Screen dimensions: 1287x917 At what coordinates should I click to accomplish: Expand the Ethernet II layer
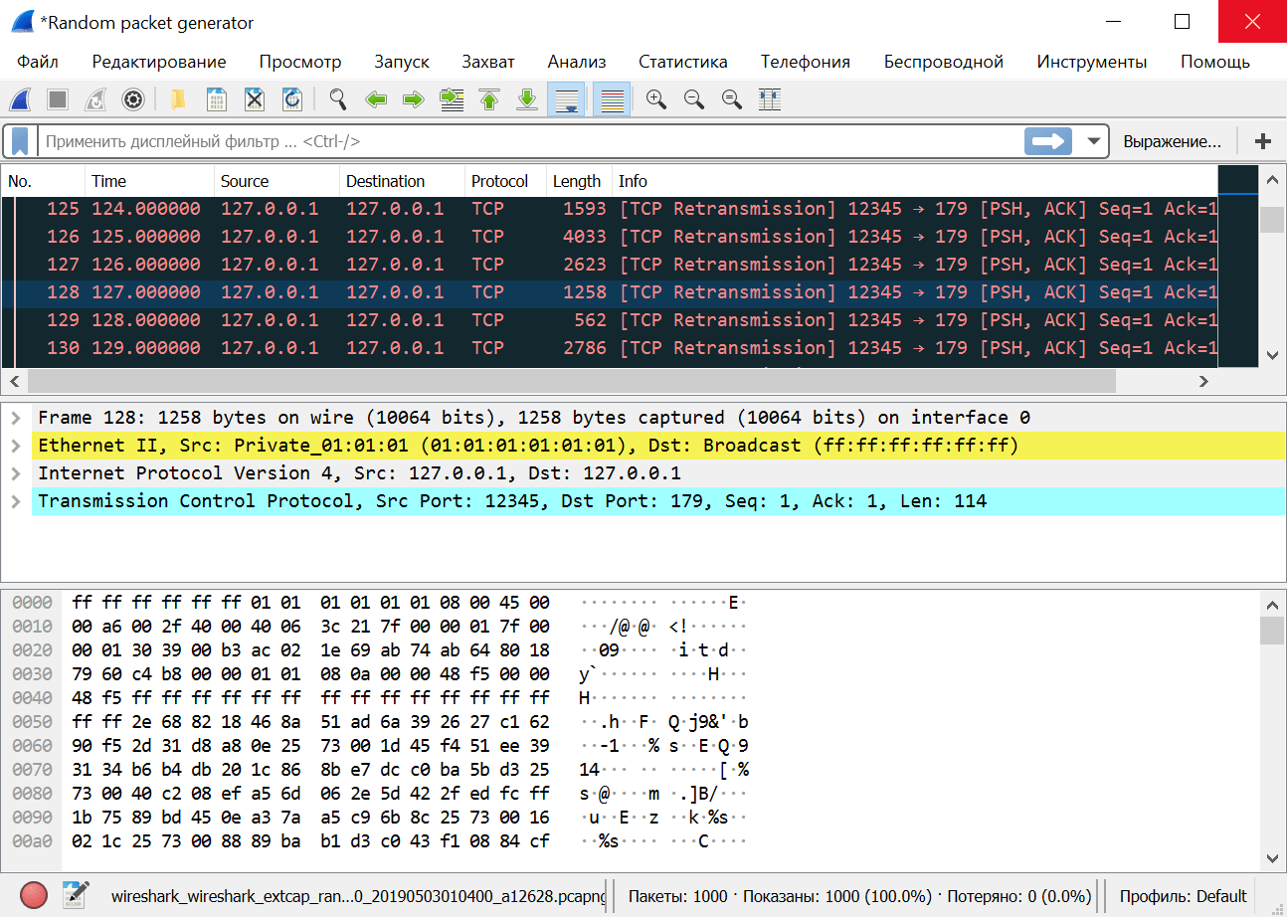[16, 446]
